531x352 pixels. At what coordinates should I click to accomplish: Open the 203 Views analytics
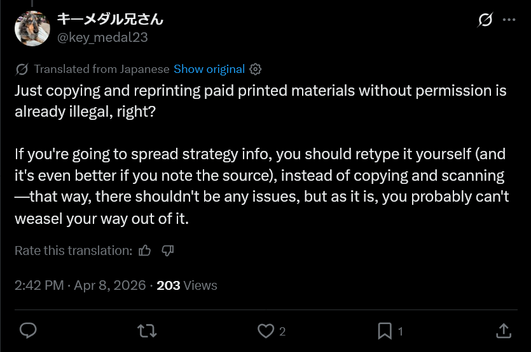[186, 285]
